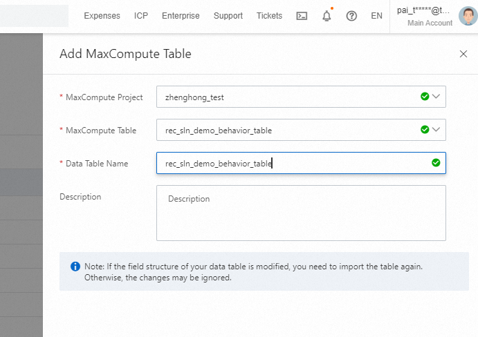Open the Tickets link
Image resolution: width=478 pixels, height=337 pixels.
tap(269, 16)
